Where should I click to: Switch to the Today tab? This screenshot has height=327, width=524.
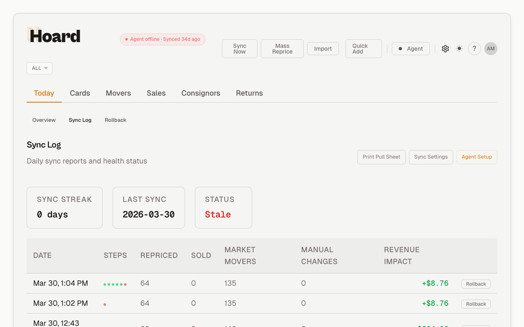[x=44, y=93]
